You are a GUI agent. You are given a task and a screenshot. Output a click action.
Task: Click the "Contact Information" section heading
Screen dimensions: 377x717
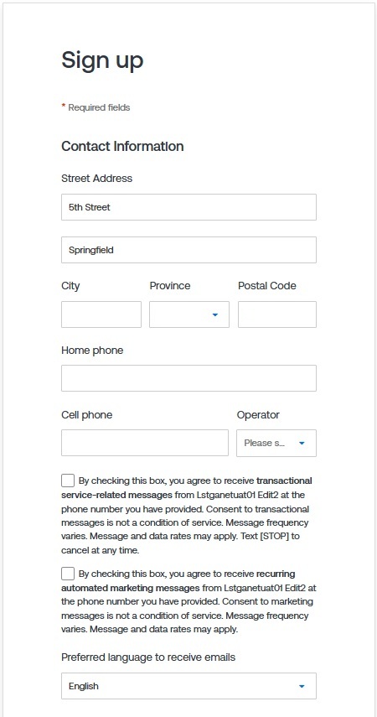pyautogui.click(x=122, y=146)
